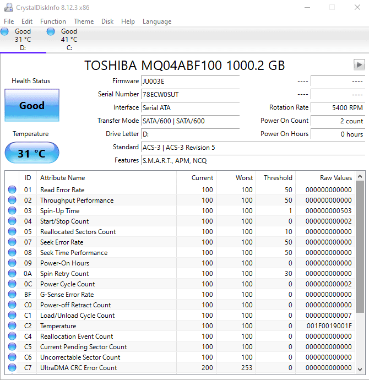Click the next disk arrow button
Image resolution: width=369 pixels, height=380 pixels.
(359, 65)
